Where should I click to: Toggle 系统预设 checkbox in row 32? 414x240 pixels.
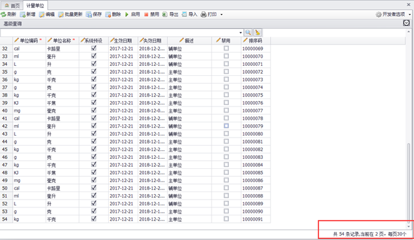pos(94,48)
